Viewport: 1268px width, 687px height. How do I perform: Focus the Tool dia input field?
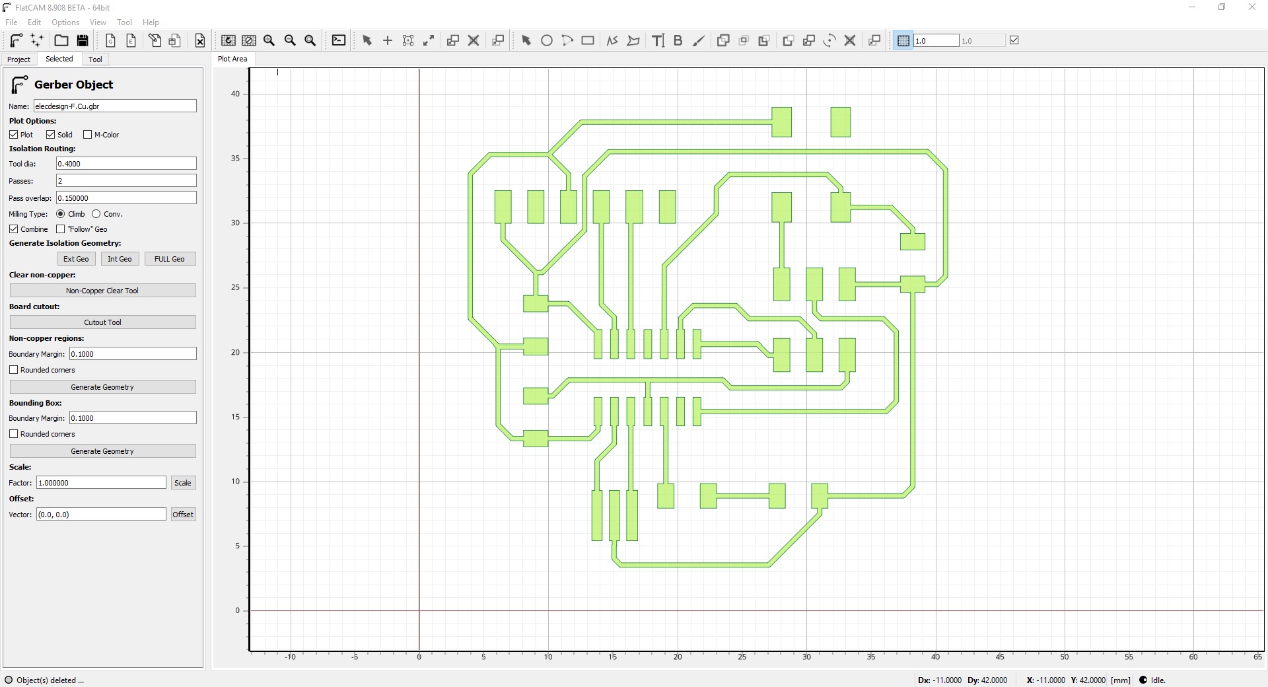[x=126, y=164]
